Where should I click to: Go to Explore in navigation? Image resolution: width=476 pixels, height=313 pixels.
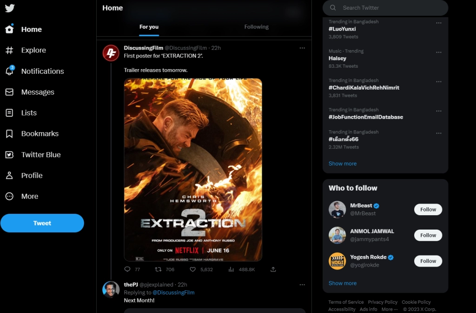coord(33,50)
